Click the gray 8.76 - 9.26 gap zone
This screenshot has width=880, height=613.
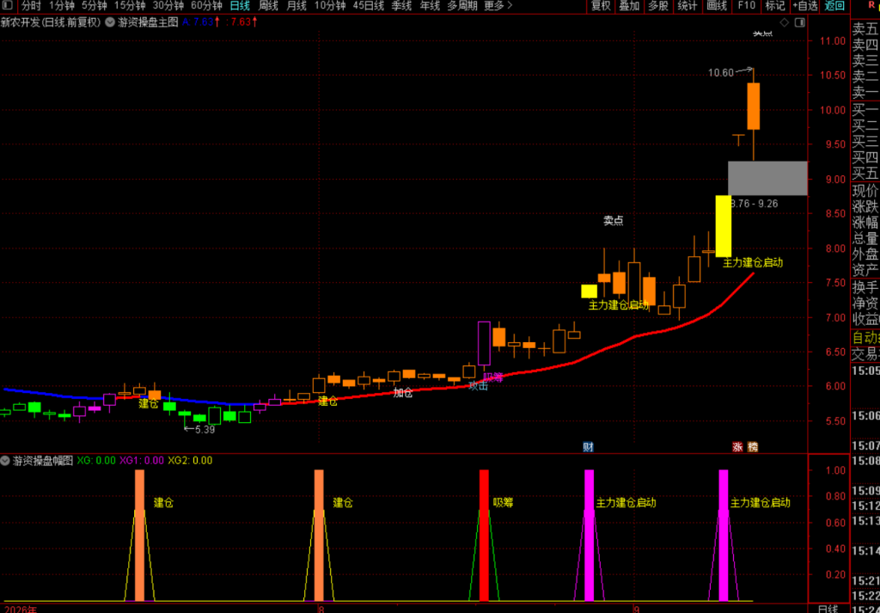767,178
